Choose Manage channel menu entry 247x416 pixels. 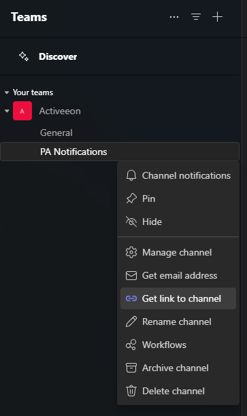tap(178, 253)
